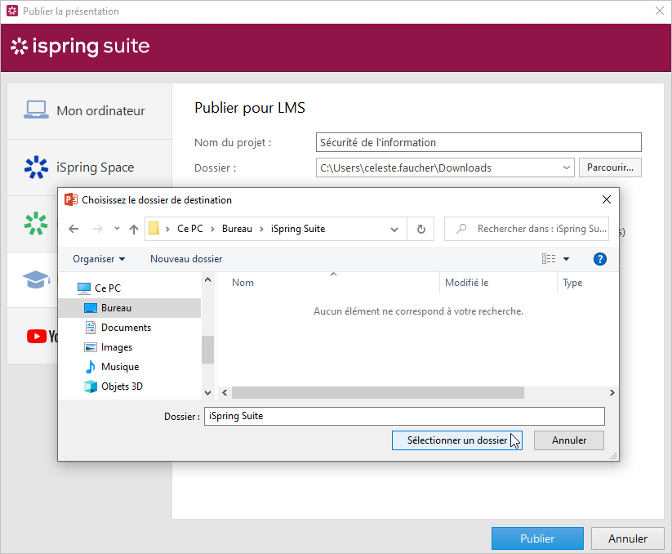Screen dimensions: 672x554
Task: Open the Musique folder in tree
Action: tap(119, 367)
